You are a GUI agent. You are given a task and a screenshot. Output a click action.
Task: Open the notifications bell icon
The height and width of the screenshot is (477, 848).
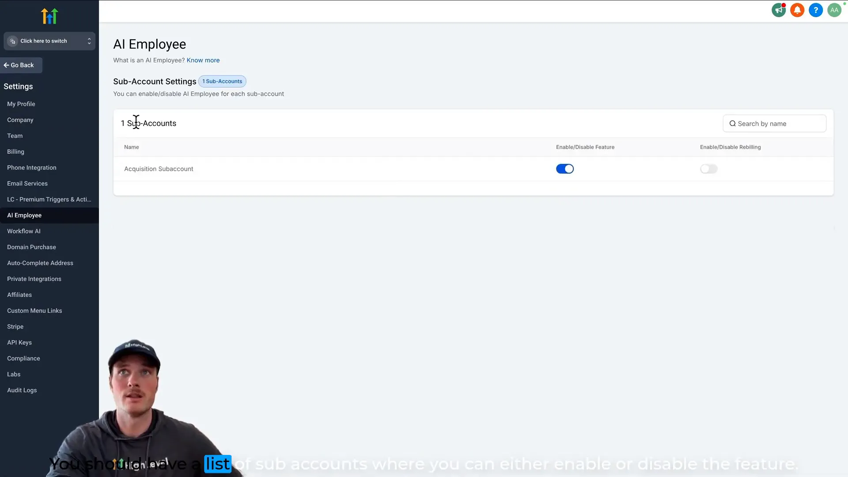pos(797,10)
